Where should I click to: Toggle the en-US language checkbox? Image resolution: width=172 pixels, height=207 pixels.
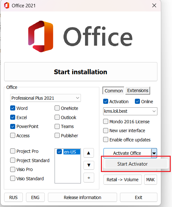[x=59, y=152]
